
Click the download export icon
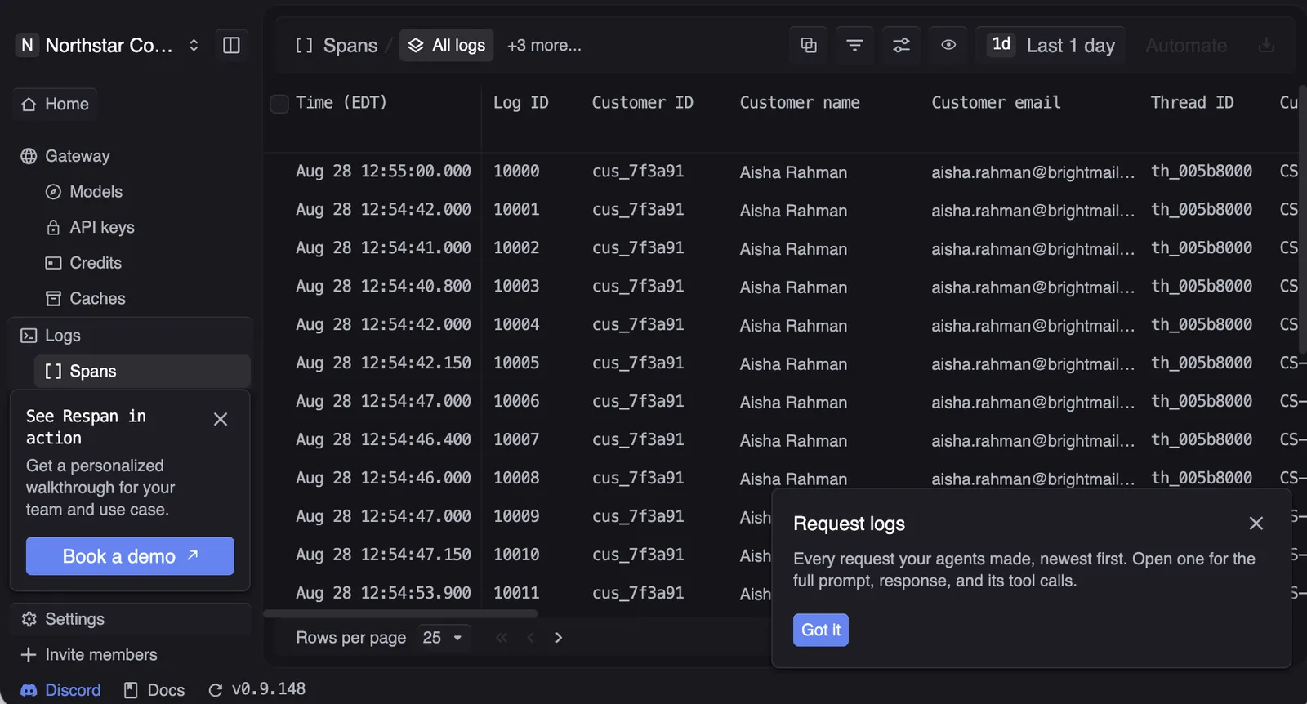[1266, 45]
